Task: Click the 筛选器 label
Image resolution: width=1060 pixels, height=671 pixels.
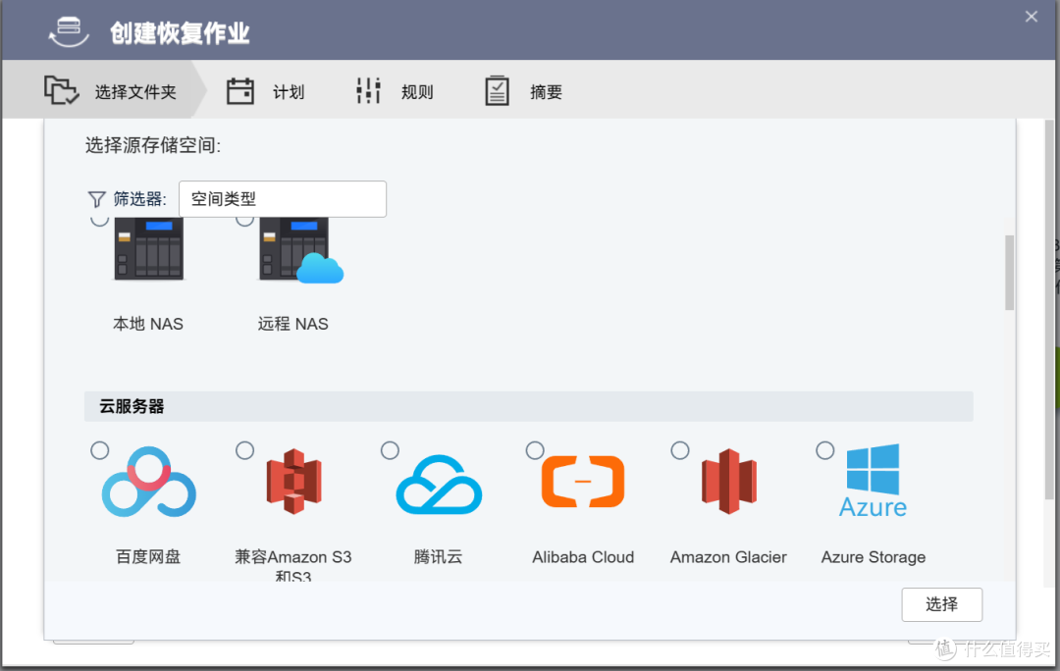Action: (x=139, y=199)
